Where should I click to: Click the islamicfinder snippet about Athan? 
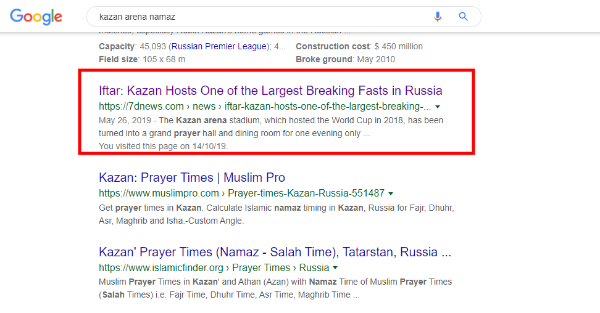275,288
